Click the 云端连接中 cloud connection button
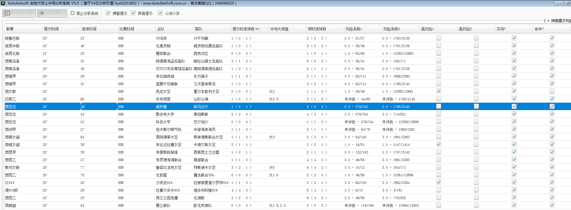 coord(52,13)
